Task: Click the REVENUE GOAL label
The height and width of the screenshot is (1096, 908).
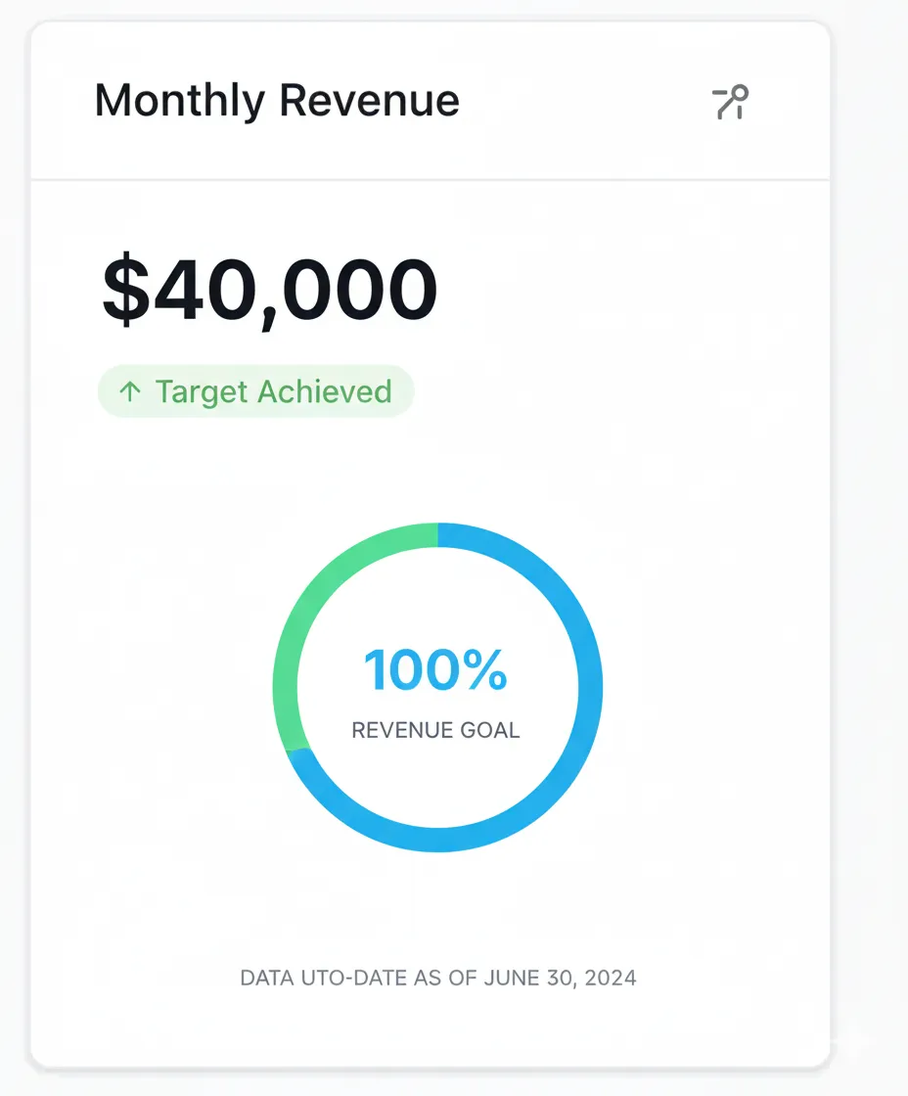Action: 435,730
